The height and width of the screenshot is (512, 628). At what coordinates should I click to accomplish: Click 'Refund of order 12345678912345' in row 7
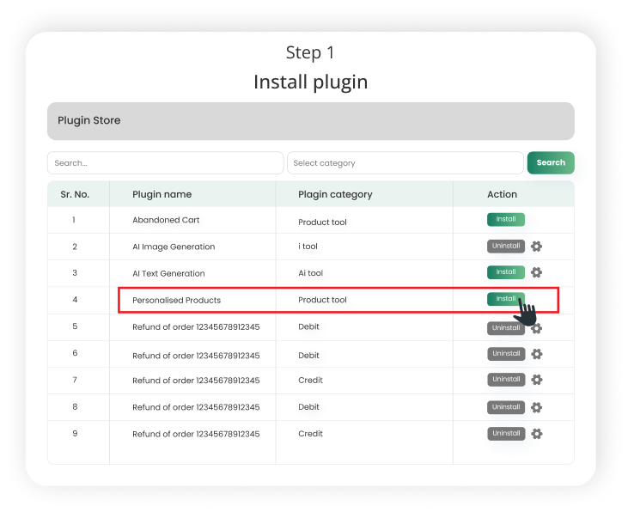pyautogui.click(x=196, y=381)
